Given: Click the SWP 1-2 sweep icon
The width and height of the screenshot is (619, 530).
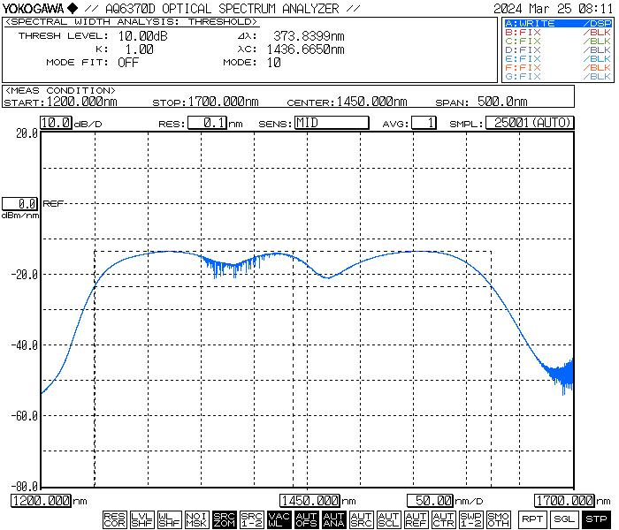Looking at the screenshot, I should [470, 520].
